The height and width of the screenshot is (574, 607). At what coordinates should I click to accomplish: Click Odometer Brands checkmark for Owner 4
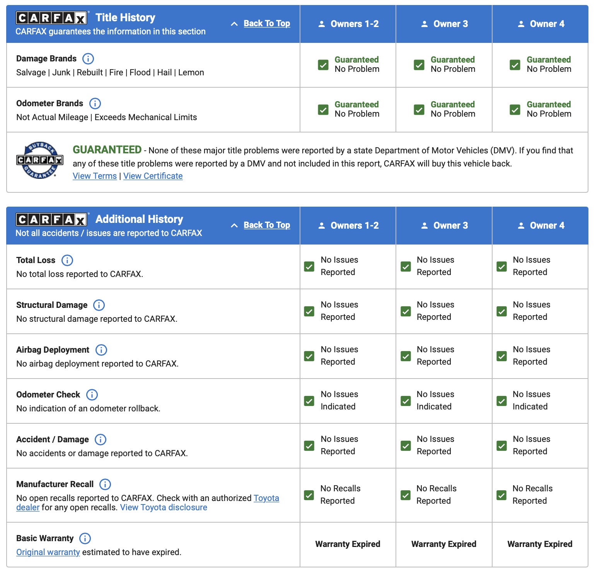point(515,110)
